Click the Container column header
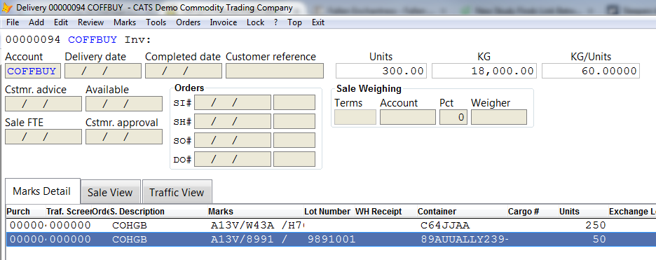The height and width of the screenshot is (260, 656). point(462,212)
